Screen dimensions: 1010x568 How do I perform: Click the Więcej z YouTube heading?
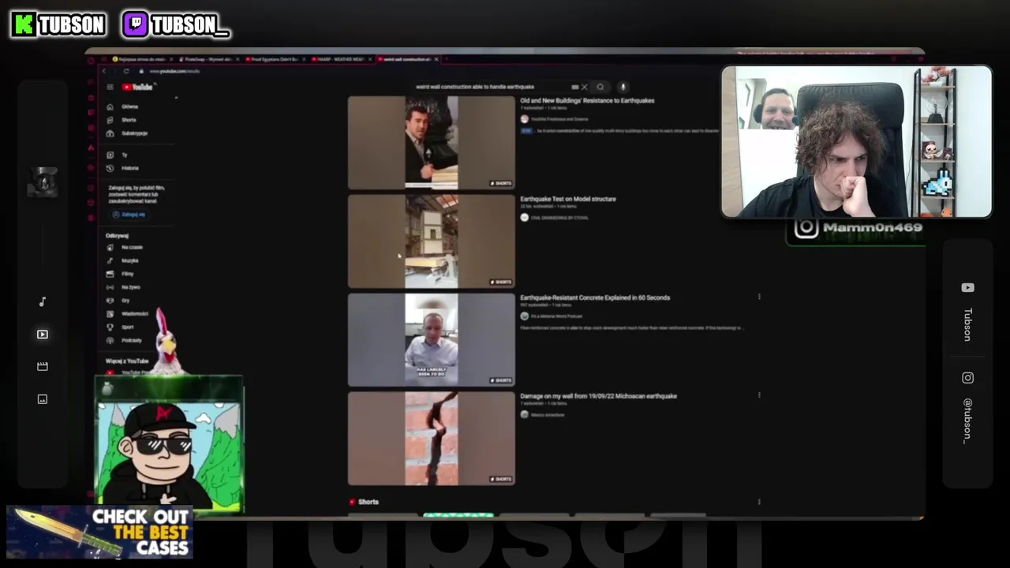click(127, 361)
